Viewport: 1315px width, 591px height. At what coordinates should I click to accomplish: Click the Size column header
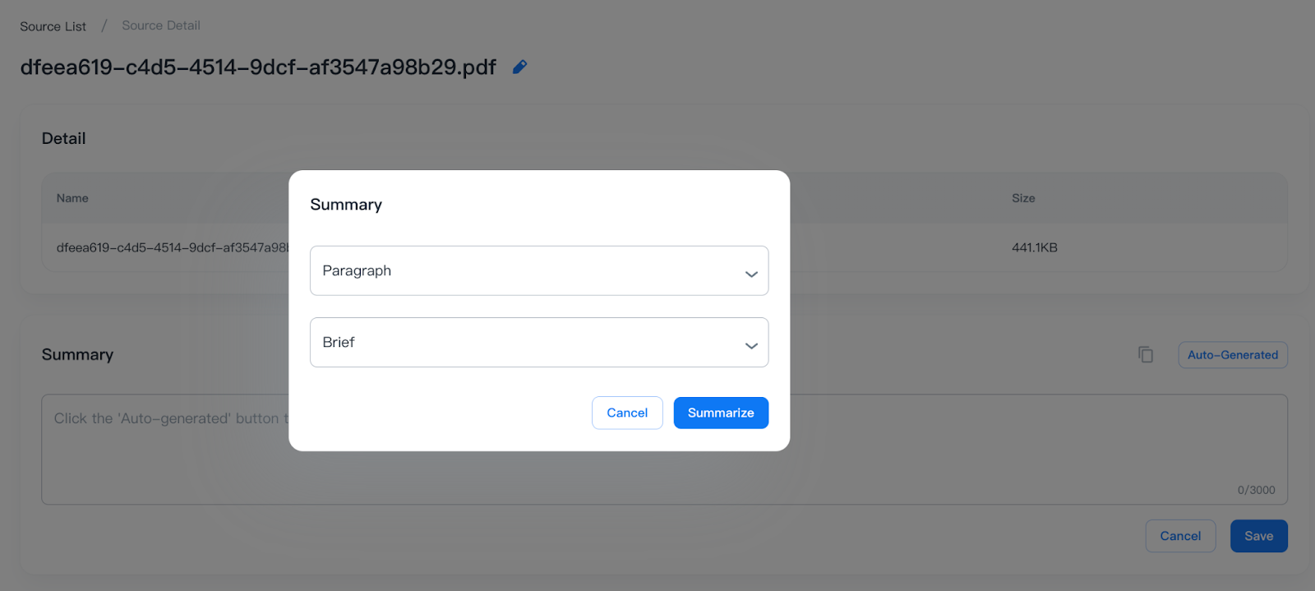(x=1023, y=198)
